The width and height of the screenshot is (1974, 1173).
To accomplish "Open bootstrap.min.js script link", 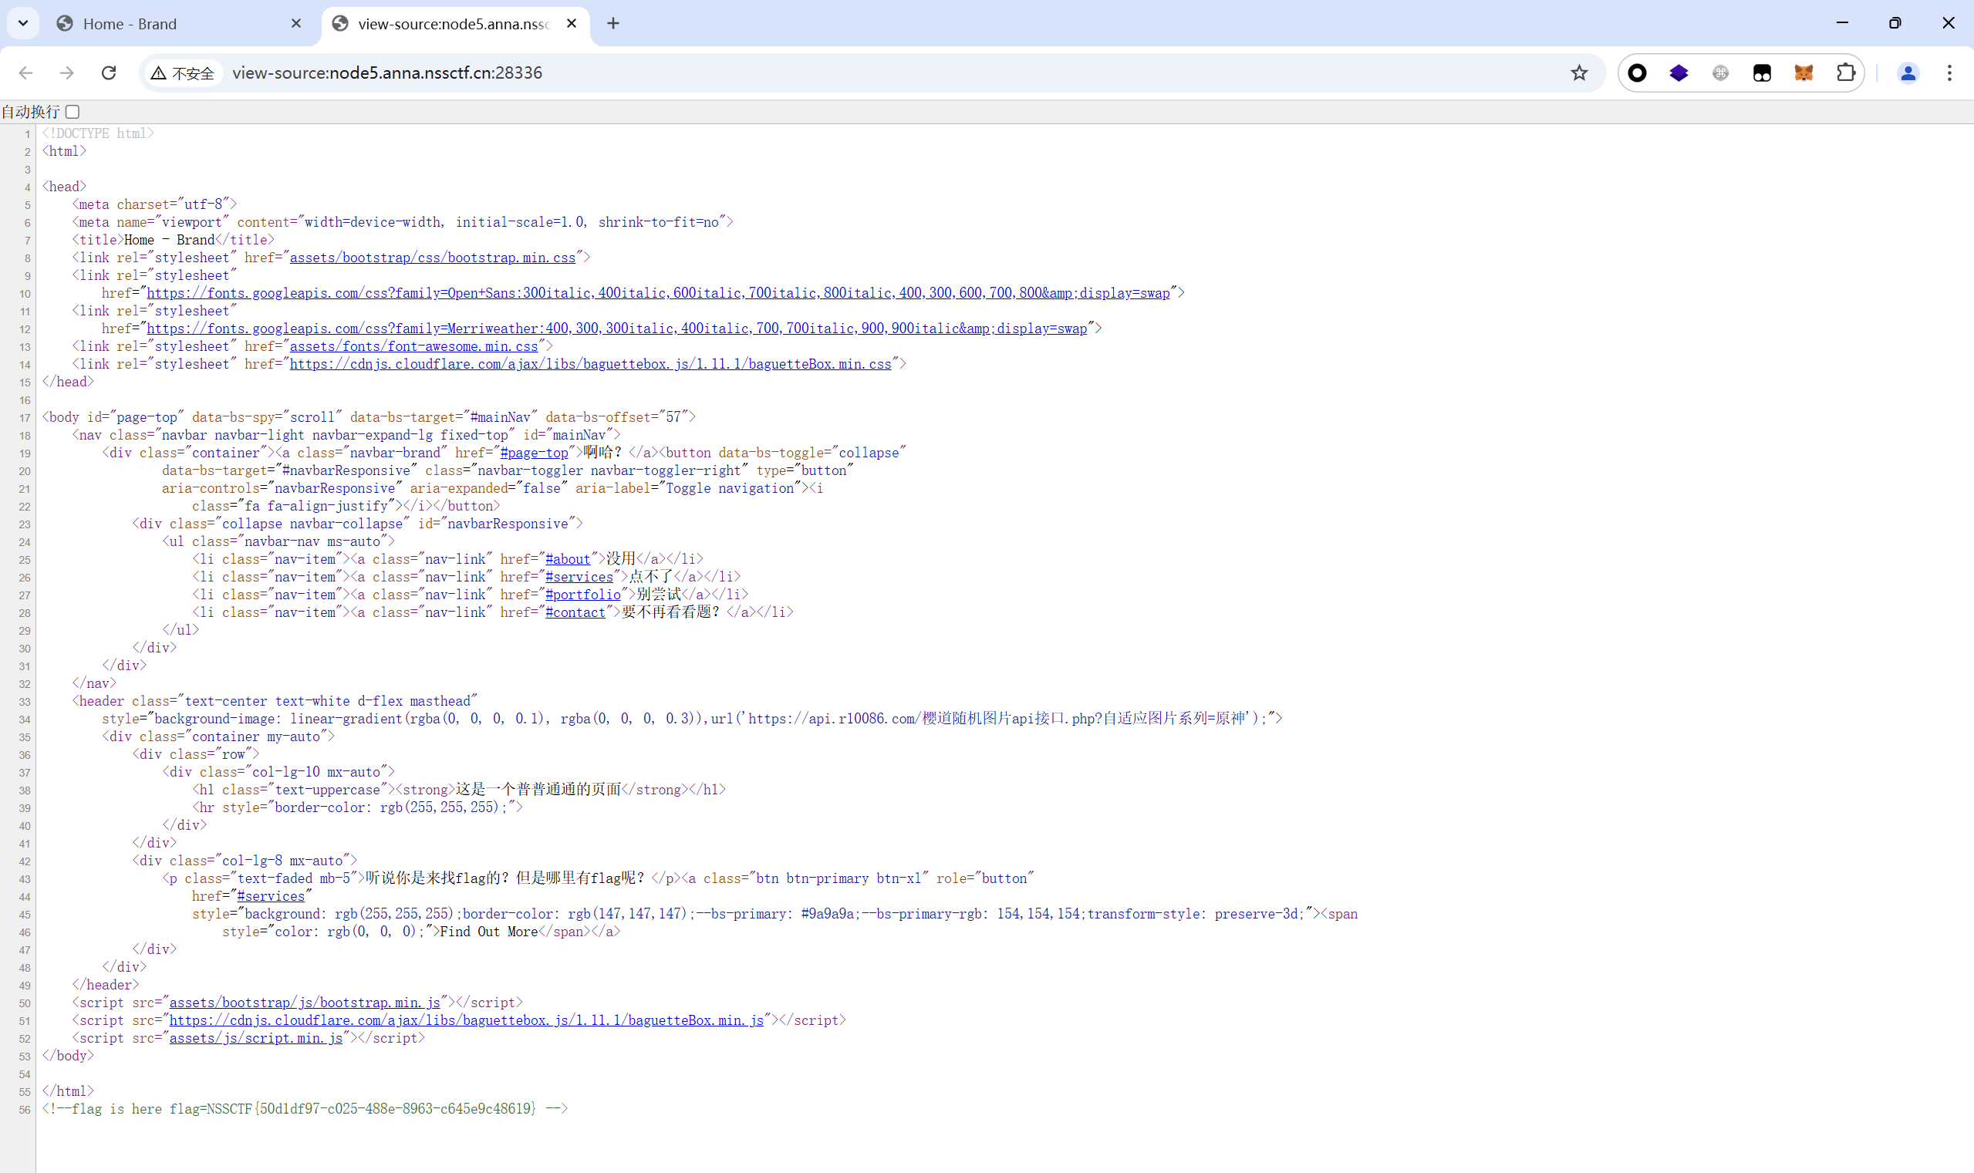I will 305,1003.
